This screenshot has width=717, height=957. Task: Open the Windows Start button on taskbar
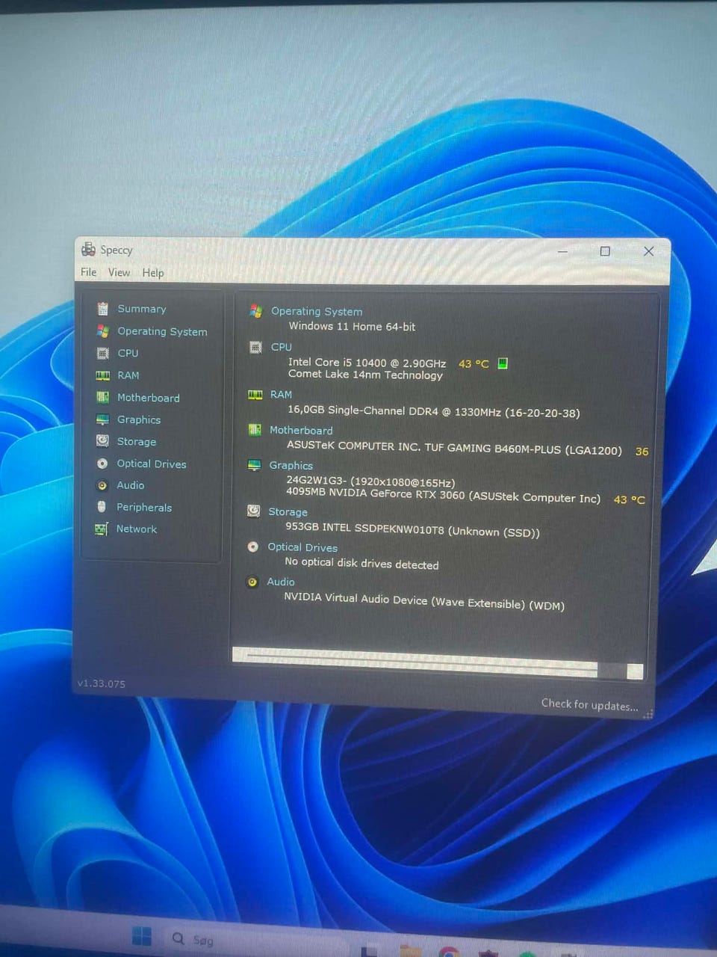[141, 936]
